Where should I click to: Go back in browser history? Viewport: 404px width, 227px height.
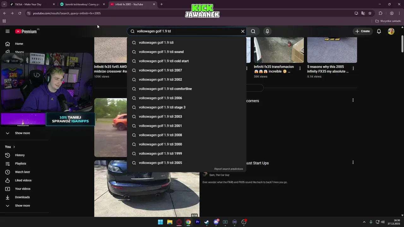pos(4,13)
